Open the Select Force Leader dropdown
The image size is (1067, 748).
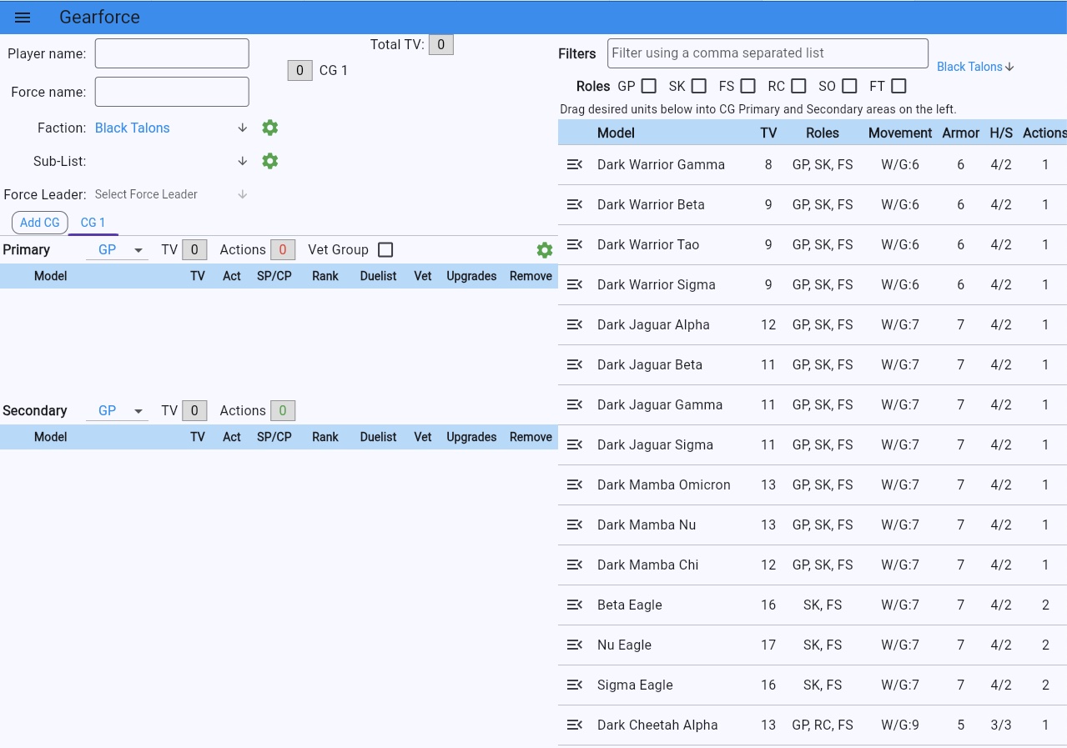pyautogui.click(x=172, y=194)
